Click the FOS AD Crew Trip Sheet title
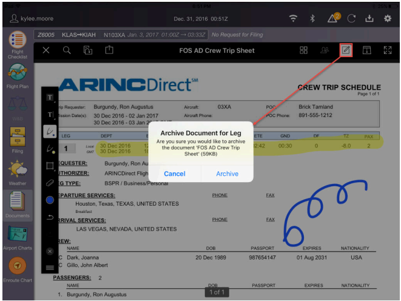Screen dimensions: 401x301 pyautogui.click(x=217, y=50)
